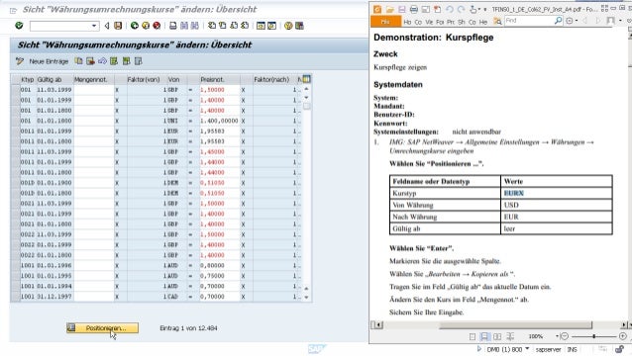Image resolution: width=632 pixels, height=356 pixels.
Task: Click the SAP Next Page icon
Action: point(234,26)
